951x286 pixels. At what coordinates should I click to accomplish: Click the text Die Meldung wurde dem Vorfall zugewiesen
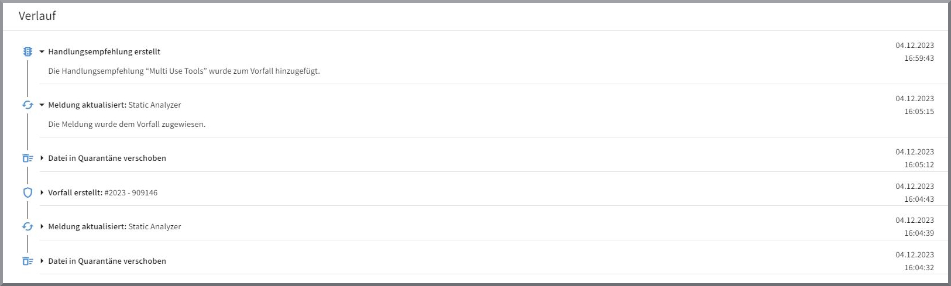[127, 125]
